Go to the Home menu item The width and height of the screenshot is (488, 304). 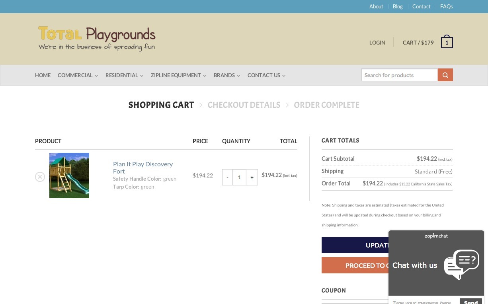coord(43,75)
